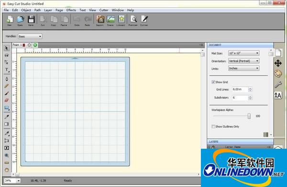This screenshot has width=287, height=187.
Task: Open the color palette panel icon
Action: point(278,74)
